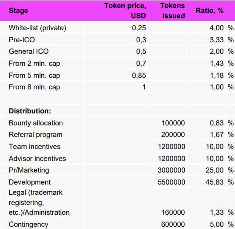
Task: Select the Token price, USD header
Action: click(125, 11)
